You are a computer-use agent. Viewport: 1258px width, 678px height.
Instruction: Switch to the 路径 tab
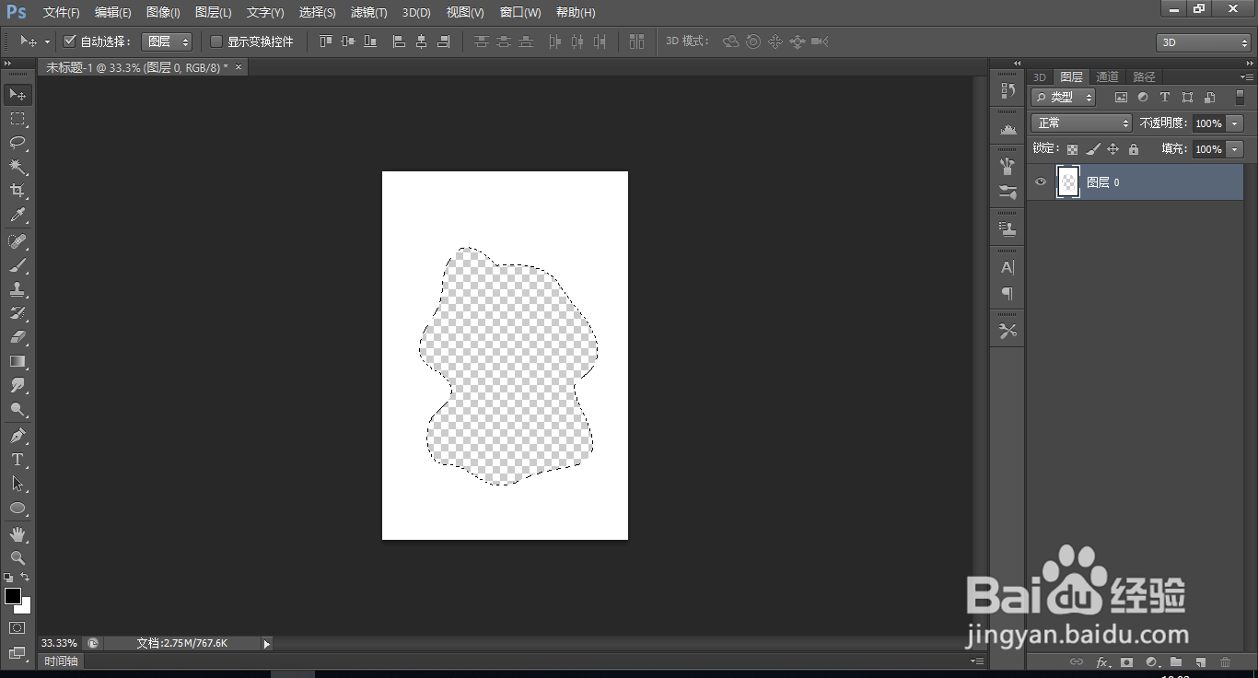pyautogui.click(x=1144, y=77)
